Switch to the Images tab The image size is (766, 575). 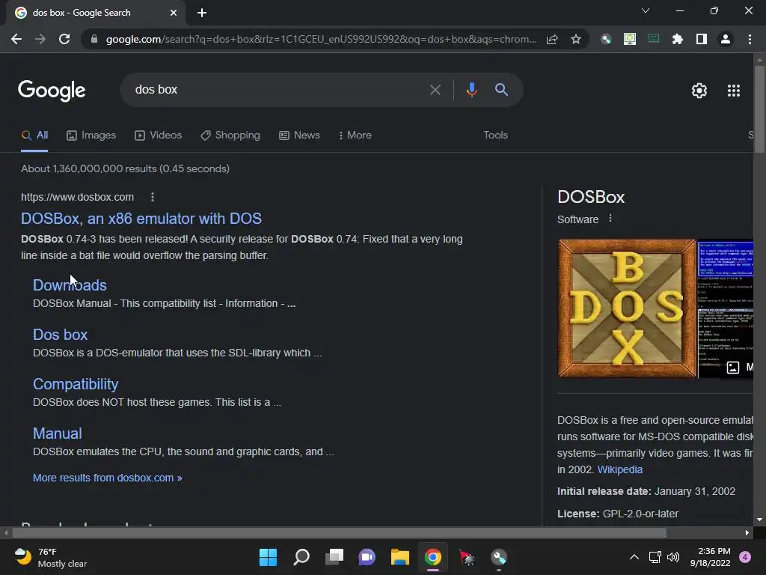(x=91, y=136)
